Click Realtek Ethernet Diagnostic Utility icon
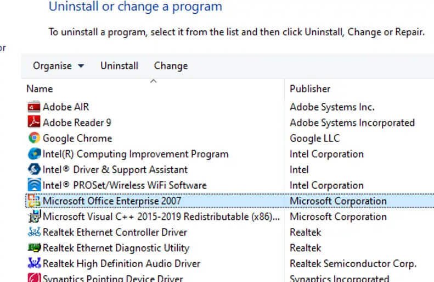The image size is (434, 282). tap(34, 247)
